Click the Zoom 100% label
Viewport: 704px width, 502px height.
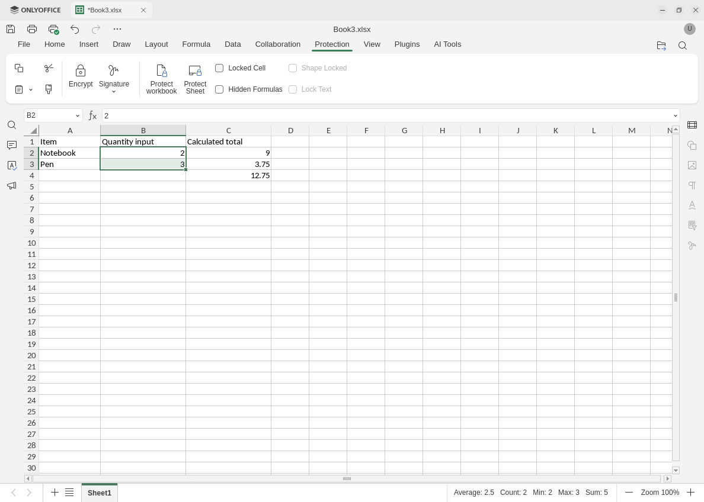[x=660, y=493]
